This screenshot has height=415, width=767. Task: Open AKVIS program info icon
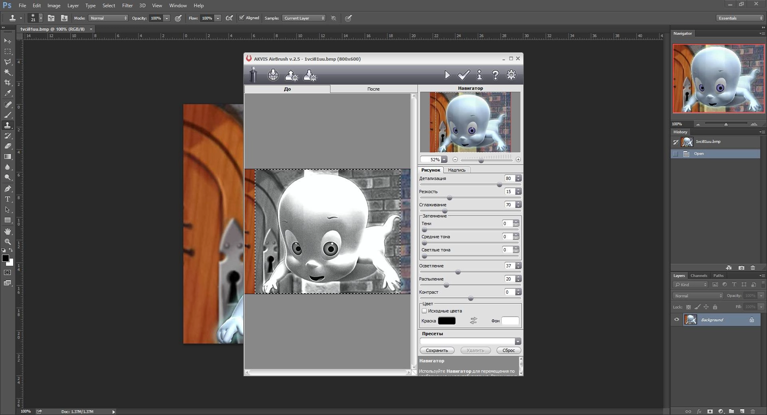pos(479,75)
